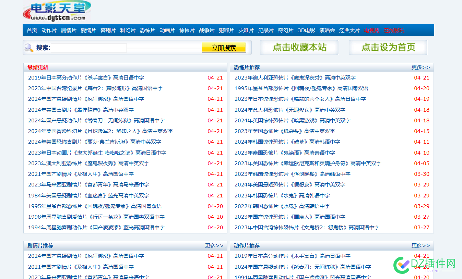Open the 奇幻片 nav item

click(286, 31)
